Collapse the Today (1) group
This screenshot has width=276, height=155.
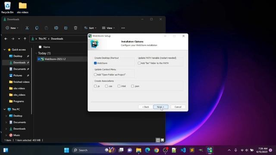click(36, 53)
